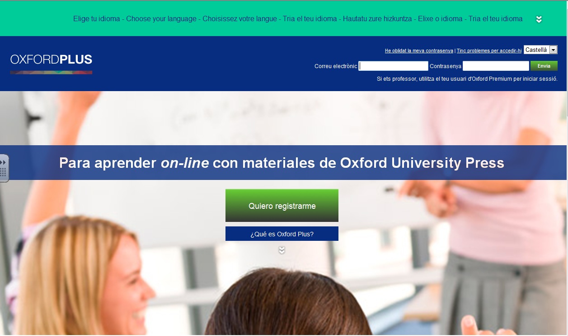
Task: Click 'Choisissez votre langue' banner text
Action: click(x=239, y=19)
